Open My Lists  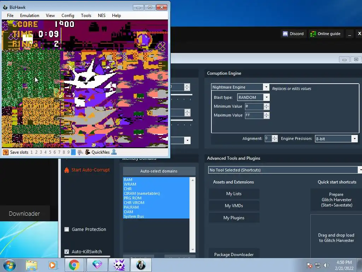(234, 194)
